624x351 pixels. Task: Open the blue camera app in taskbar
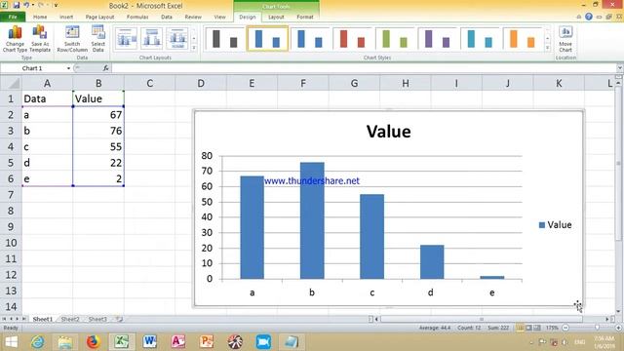(x=263, y=342)
